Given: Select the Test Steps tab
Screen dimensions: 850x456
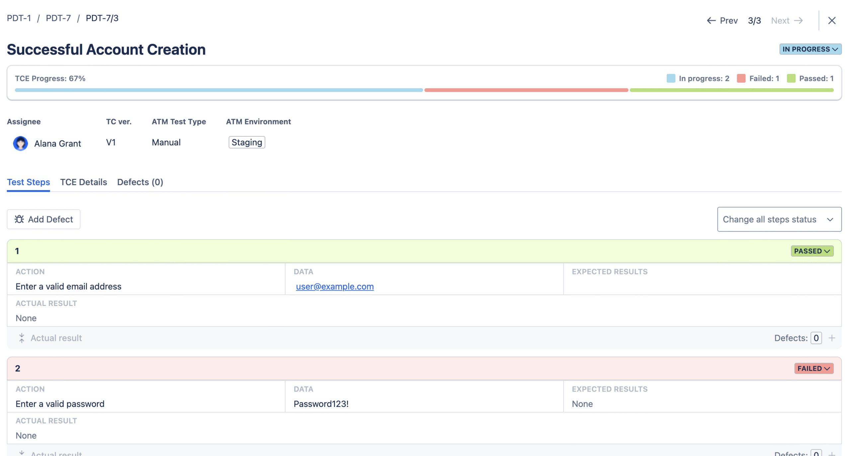Looking at the screenshot, I should [28, 182].
